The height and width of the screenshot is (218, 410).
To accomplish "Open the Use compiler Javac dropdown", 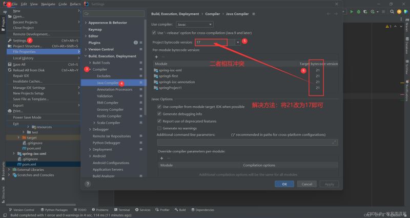I will coord(195,25).
